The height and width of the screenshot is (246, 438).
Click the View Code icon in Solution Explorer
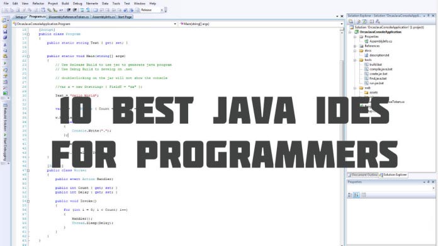371,21
